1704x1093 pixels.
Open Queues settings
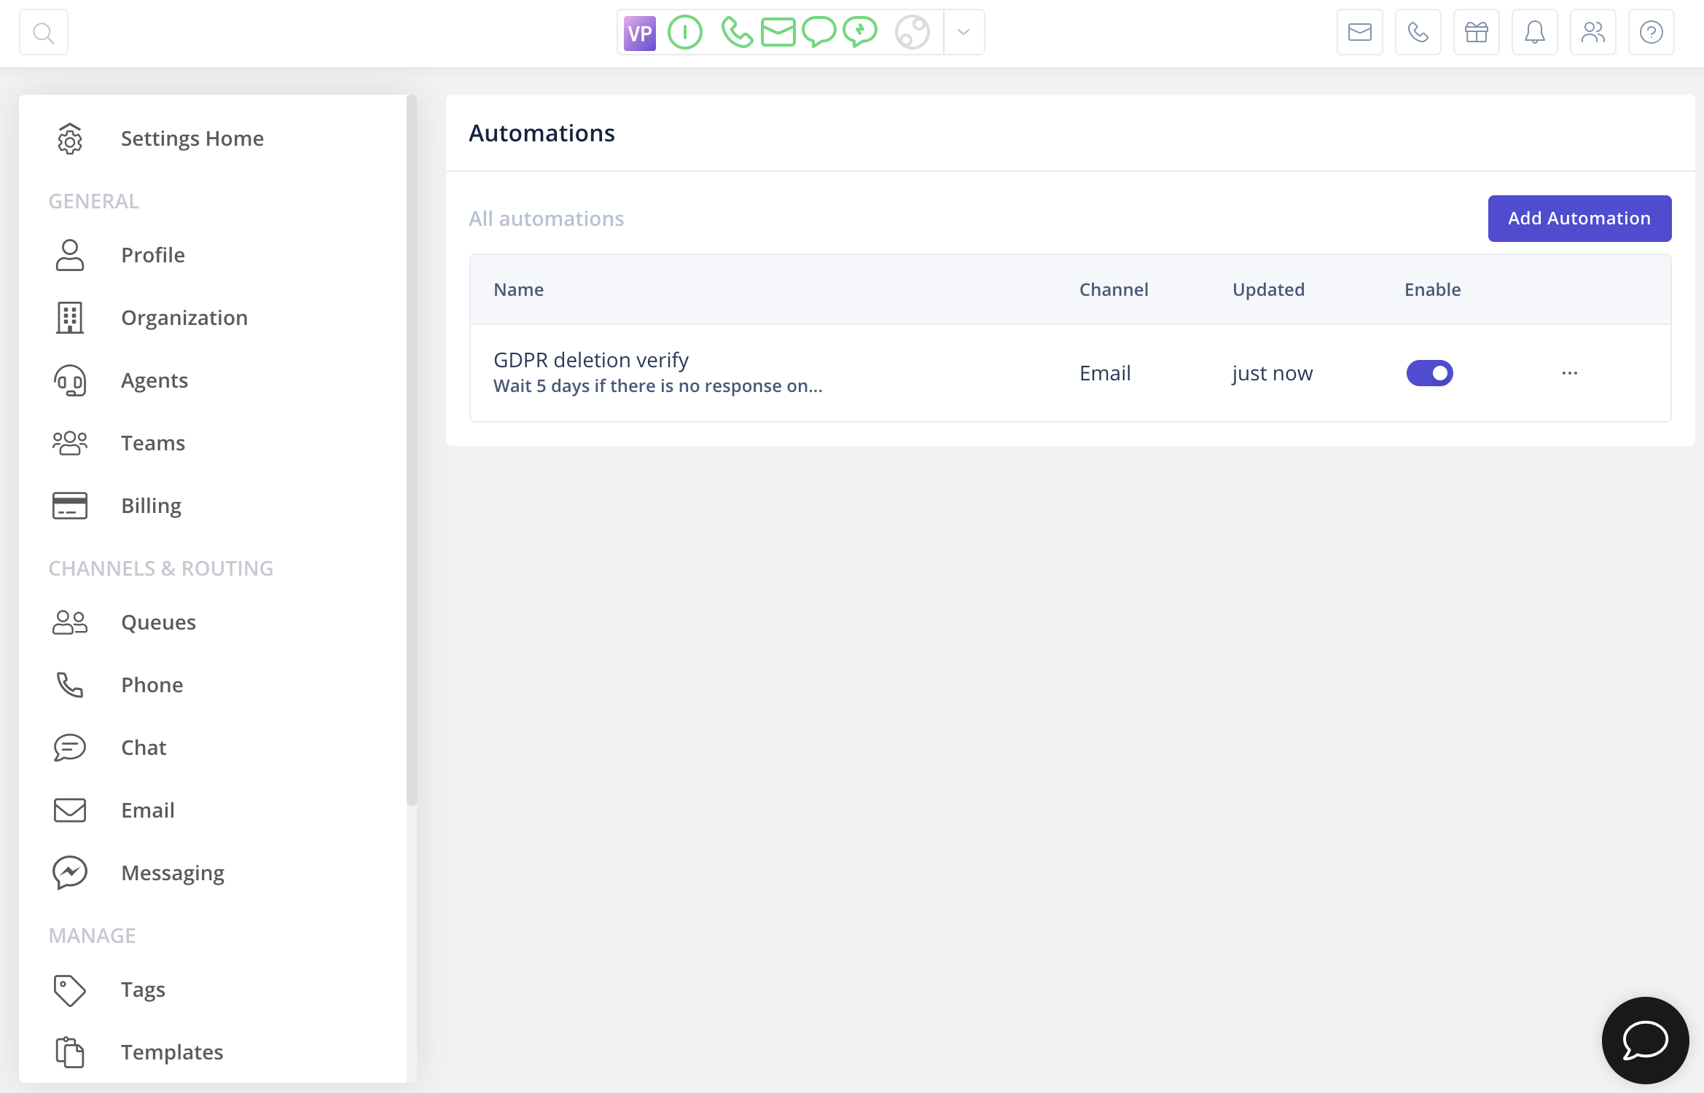[x=158, y=622]
